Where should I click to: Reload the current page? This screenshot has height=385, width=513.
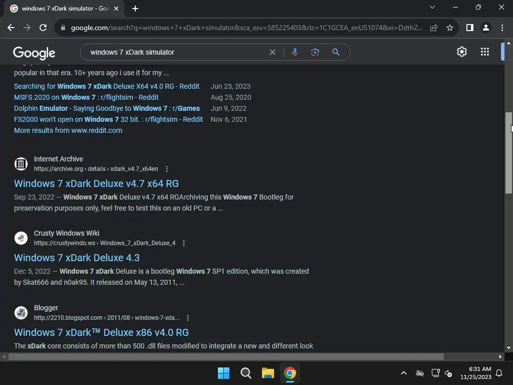[x=43, y=28]
